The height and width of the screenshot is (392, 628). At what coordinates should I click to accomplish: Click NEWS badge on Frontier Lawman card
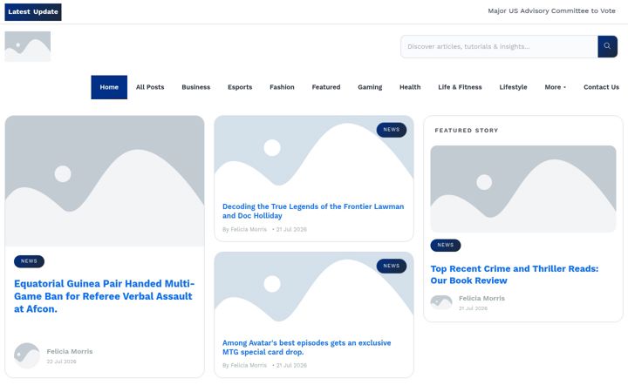click(392, 130)
